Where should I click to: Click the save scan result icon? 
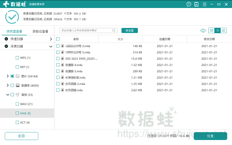[197, 4]
